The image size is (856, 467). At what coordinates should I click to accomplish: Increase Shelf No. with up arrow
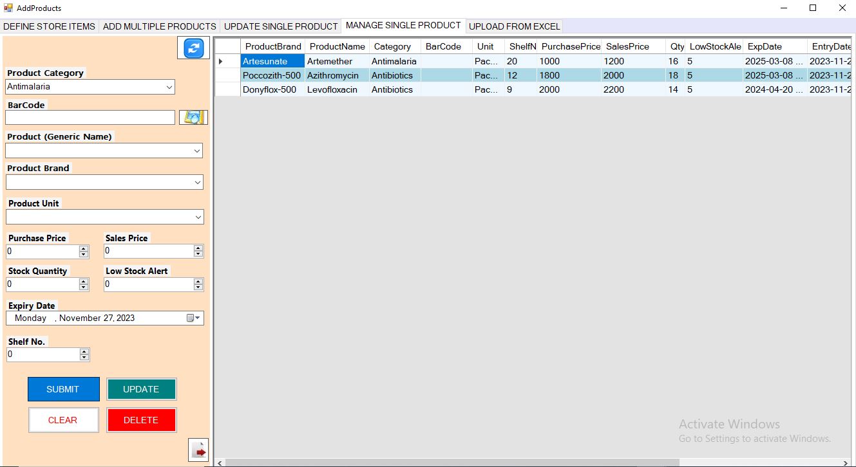[84, 351]
